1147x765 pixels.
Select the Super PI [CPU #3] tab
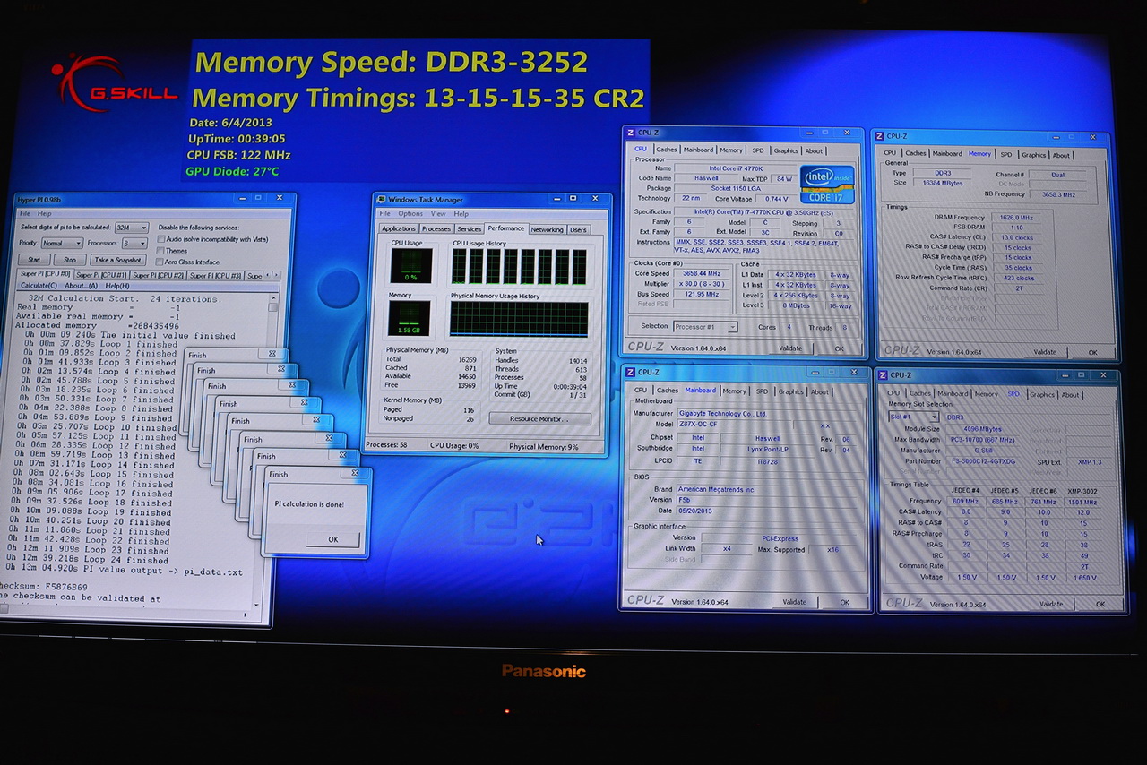(215, 275)
